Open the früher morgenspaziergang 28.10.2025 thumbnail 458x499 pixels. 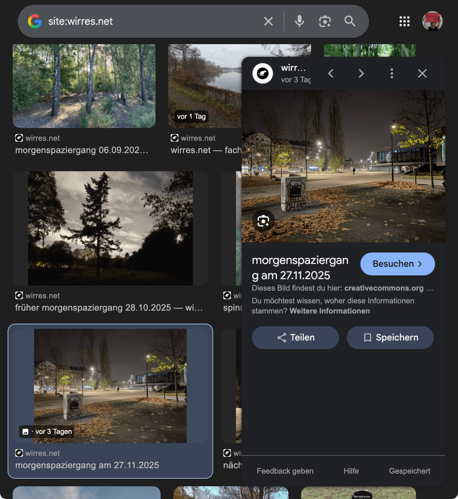(110, 228)
